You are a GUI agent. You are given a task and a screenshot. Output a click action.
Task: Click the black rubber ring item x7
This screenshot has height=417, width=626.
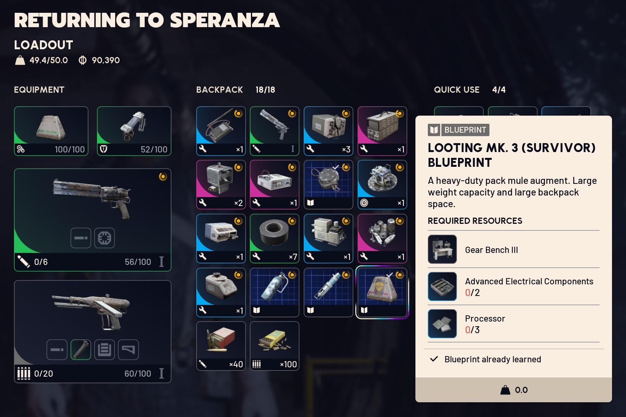pyautogui.click(x=275, y=239)
